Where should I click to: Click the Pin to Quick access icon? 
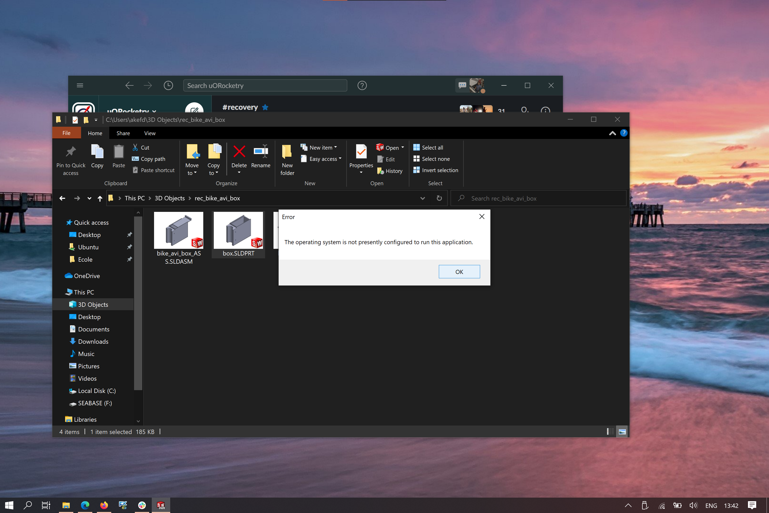[71, 152]
